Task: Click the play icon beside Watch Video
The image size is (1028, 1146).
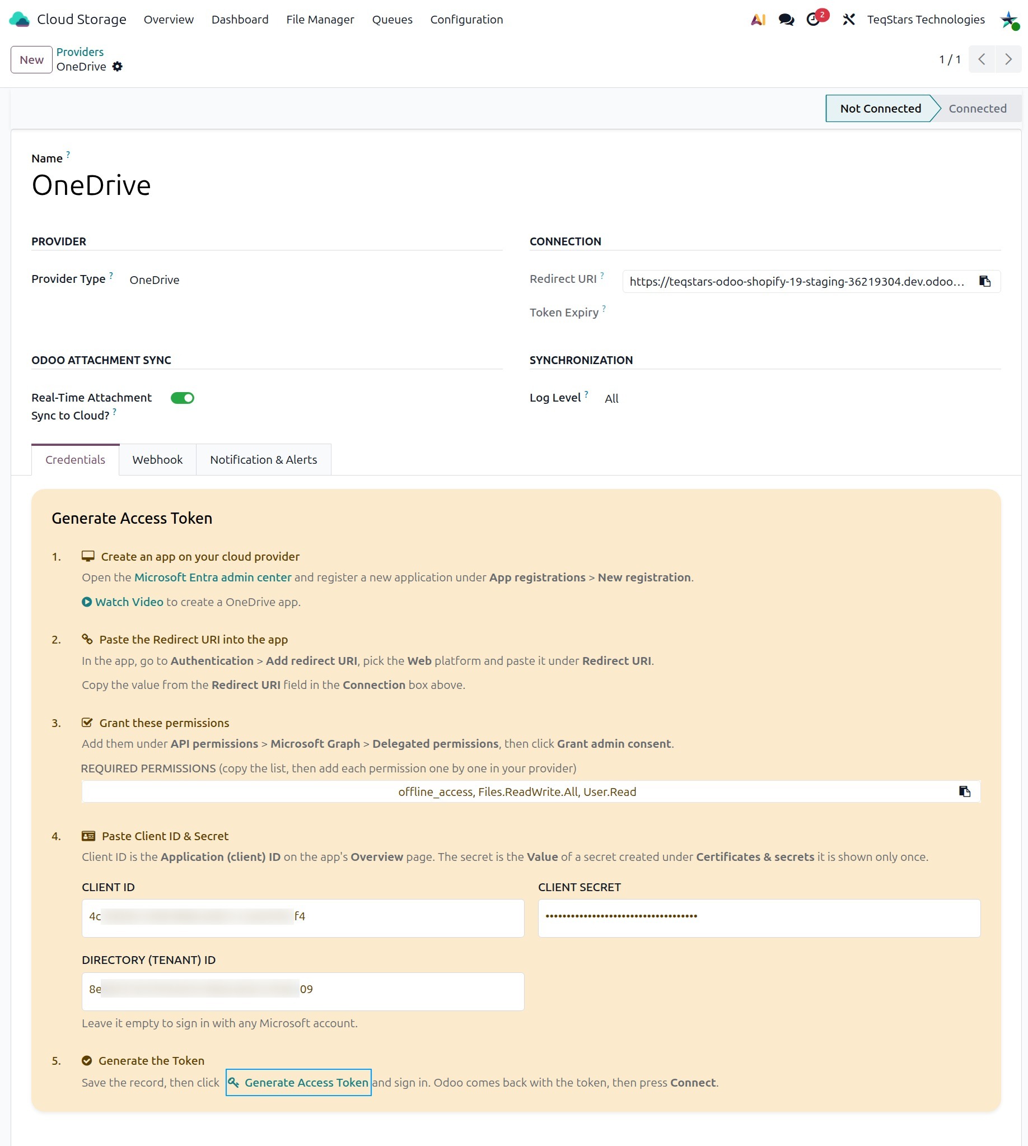Action: point(87,602)
